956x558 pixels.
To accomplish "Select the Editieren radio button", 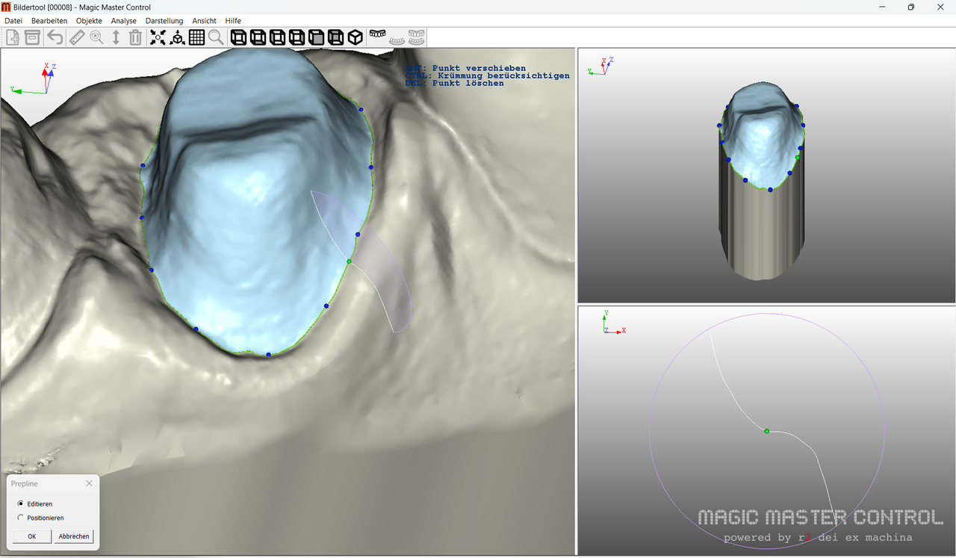I will 21,503.
